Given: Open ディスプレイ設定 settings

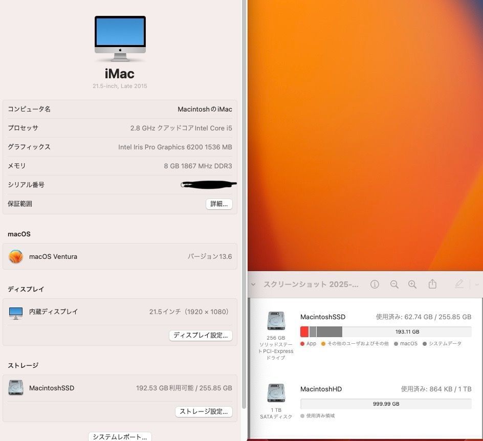Looking at the screenshot, I should (x=201, y=336).
